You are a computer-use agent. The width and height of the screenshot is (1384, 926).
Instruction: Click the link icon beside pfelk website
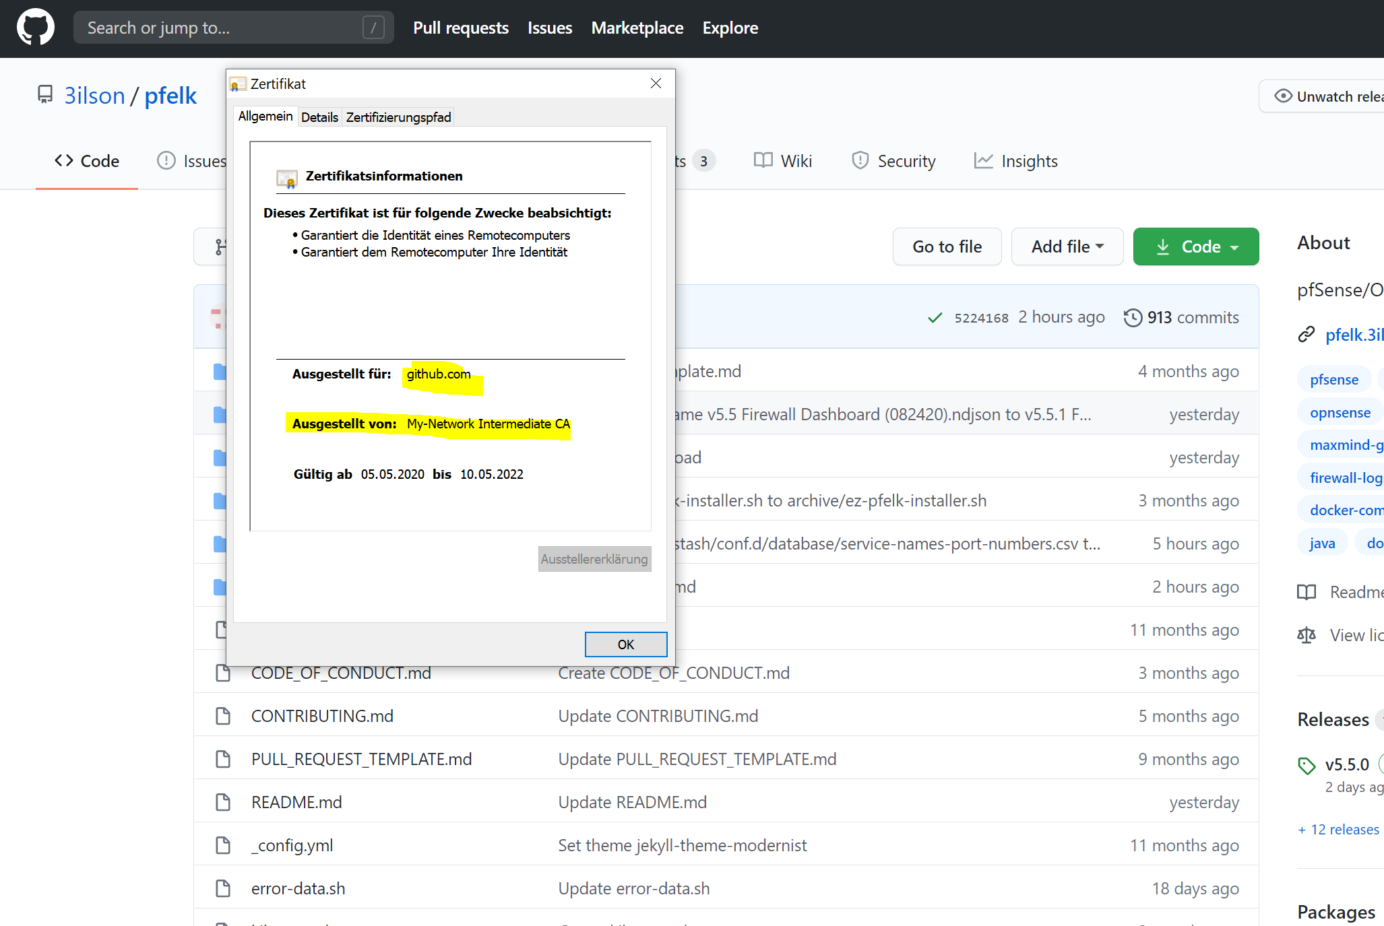pyautogui.click(x=1307, y=335)
